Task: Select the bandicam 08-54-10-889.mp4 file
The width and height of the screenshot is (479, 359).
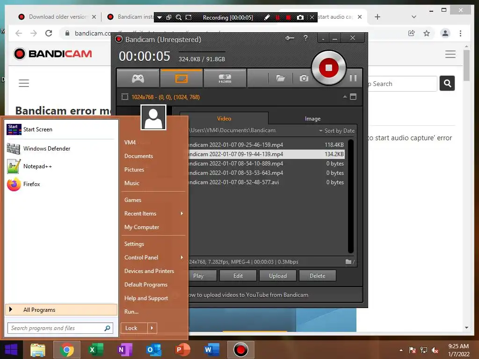Action: tap(266, 164)
